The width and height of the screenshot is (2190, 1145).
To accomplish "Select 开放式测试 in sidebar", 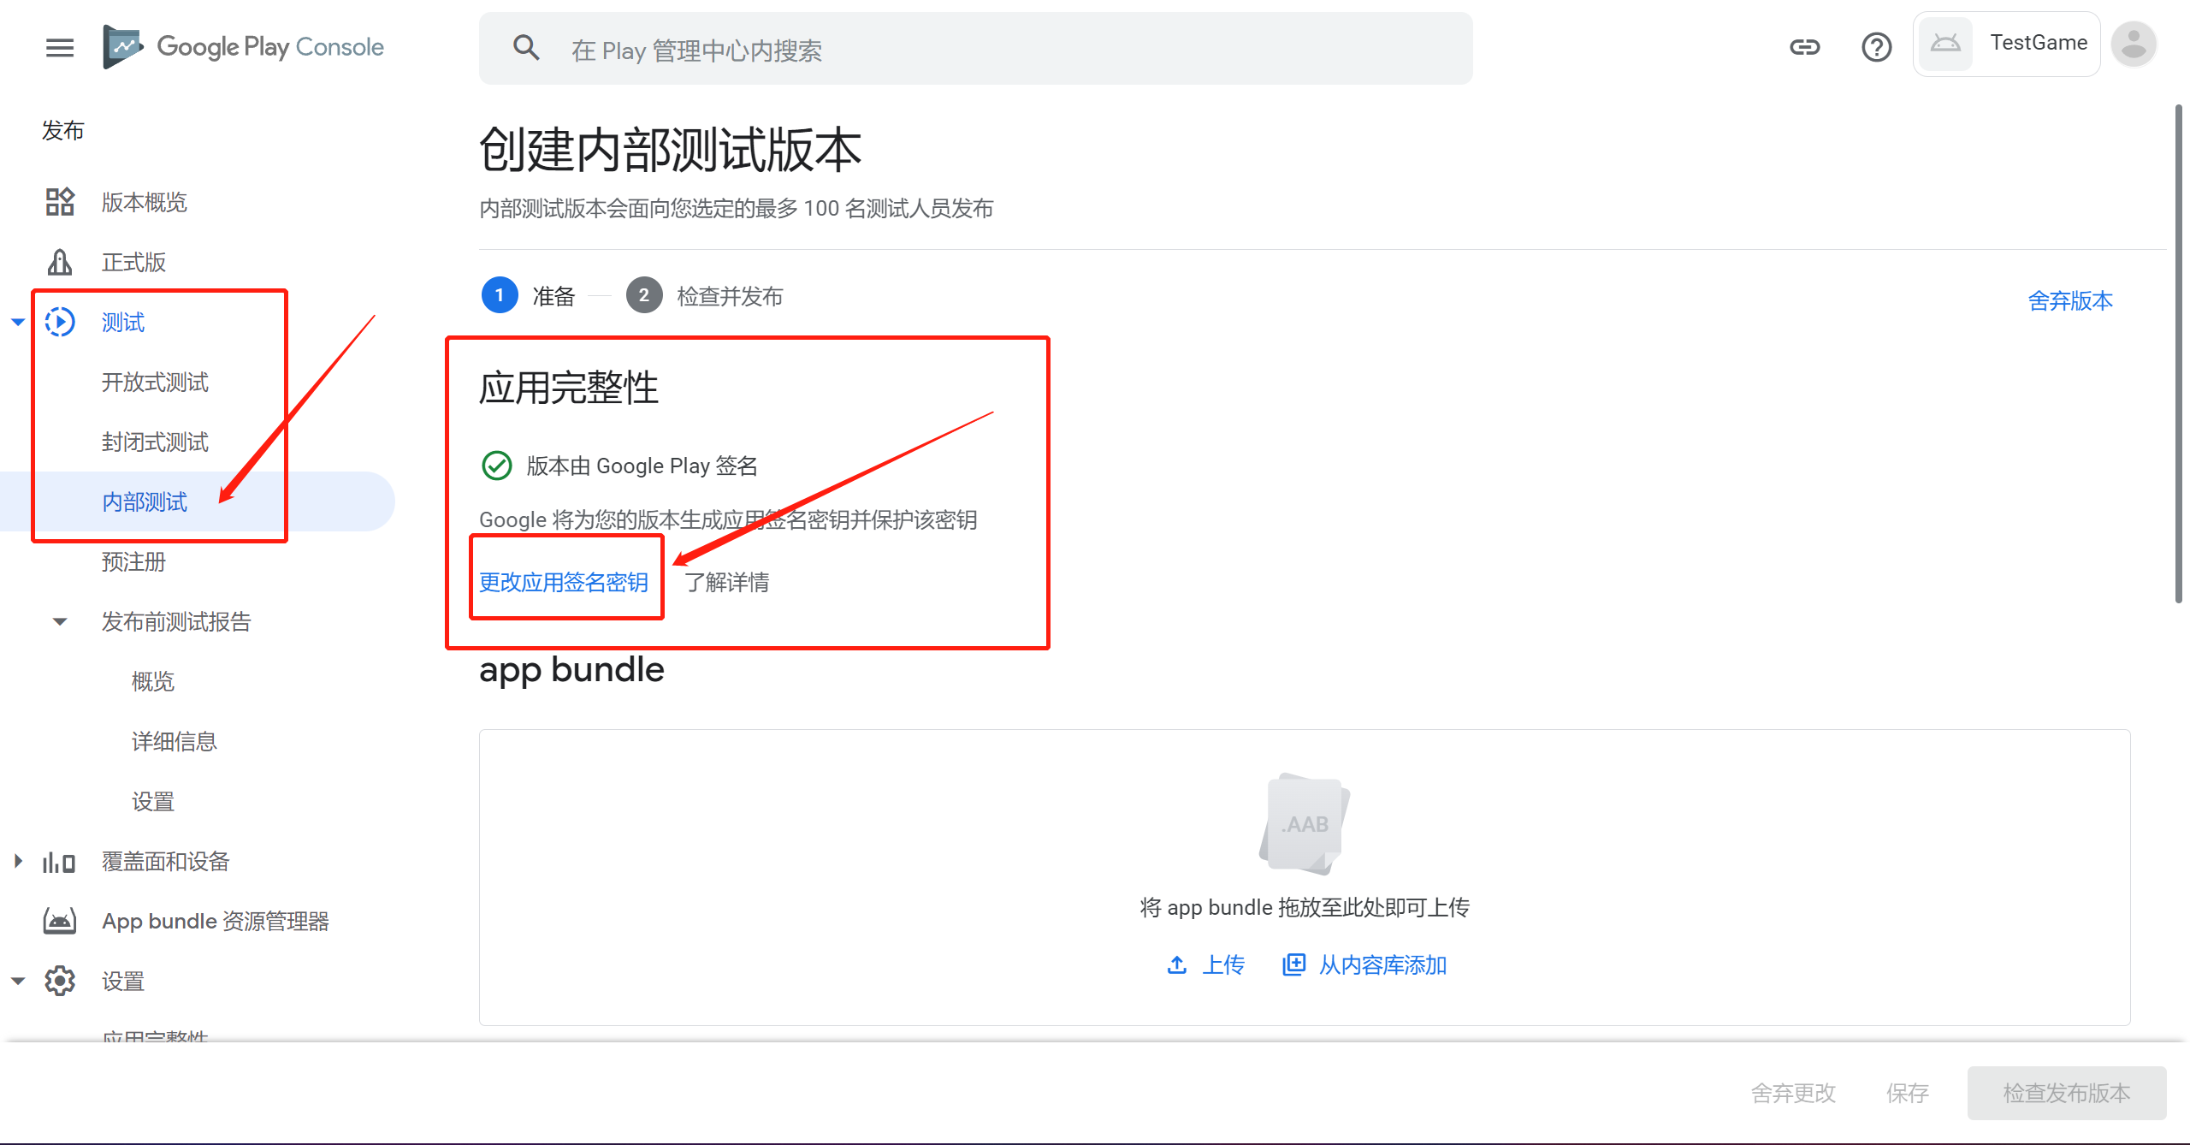I will pos(155,383).
